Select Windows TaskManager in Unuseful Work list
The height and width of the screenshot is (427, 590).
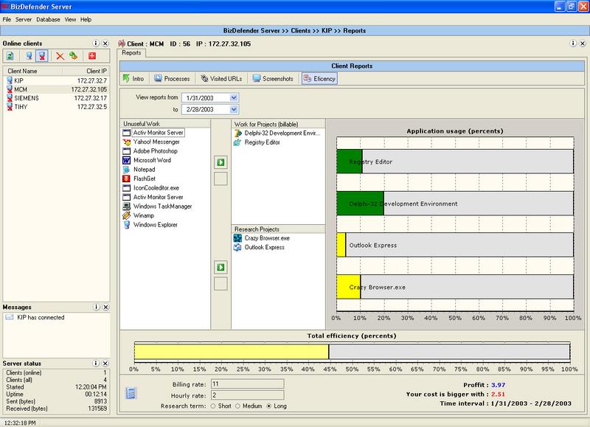pos(162,206)
